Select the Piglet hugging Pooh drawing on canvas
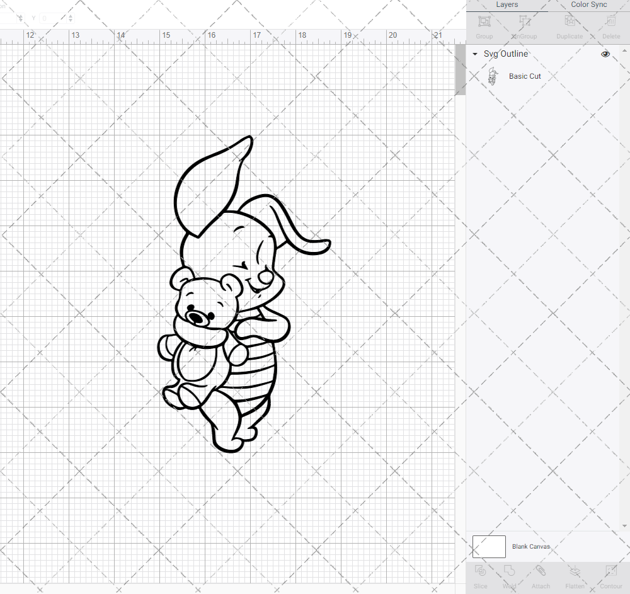 click(x=244, y=294)
